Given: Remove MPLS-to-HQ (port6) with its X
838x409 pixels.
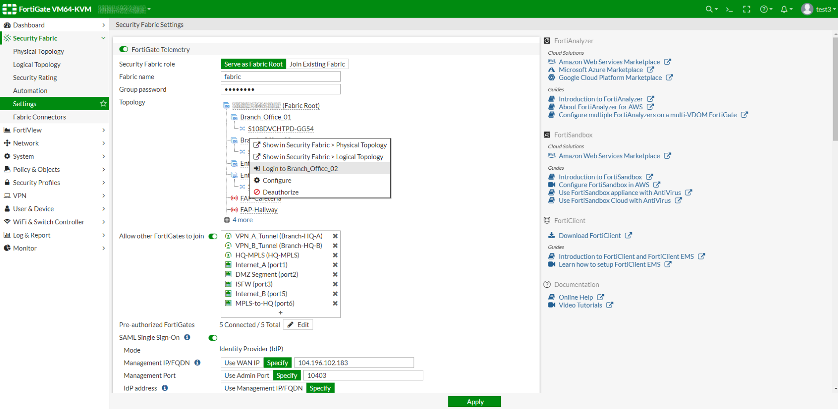Looking at the screenshot, I should (x=335, y=304).
